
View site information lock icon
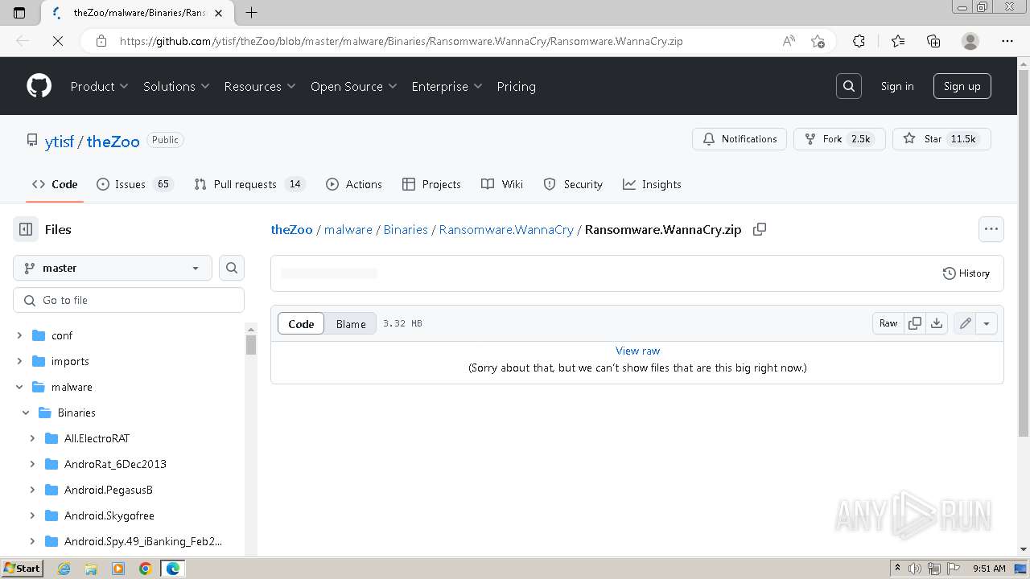(101, 41)
